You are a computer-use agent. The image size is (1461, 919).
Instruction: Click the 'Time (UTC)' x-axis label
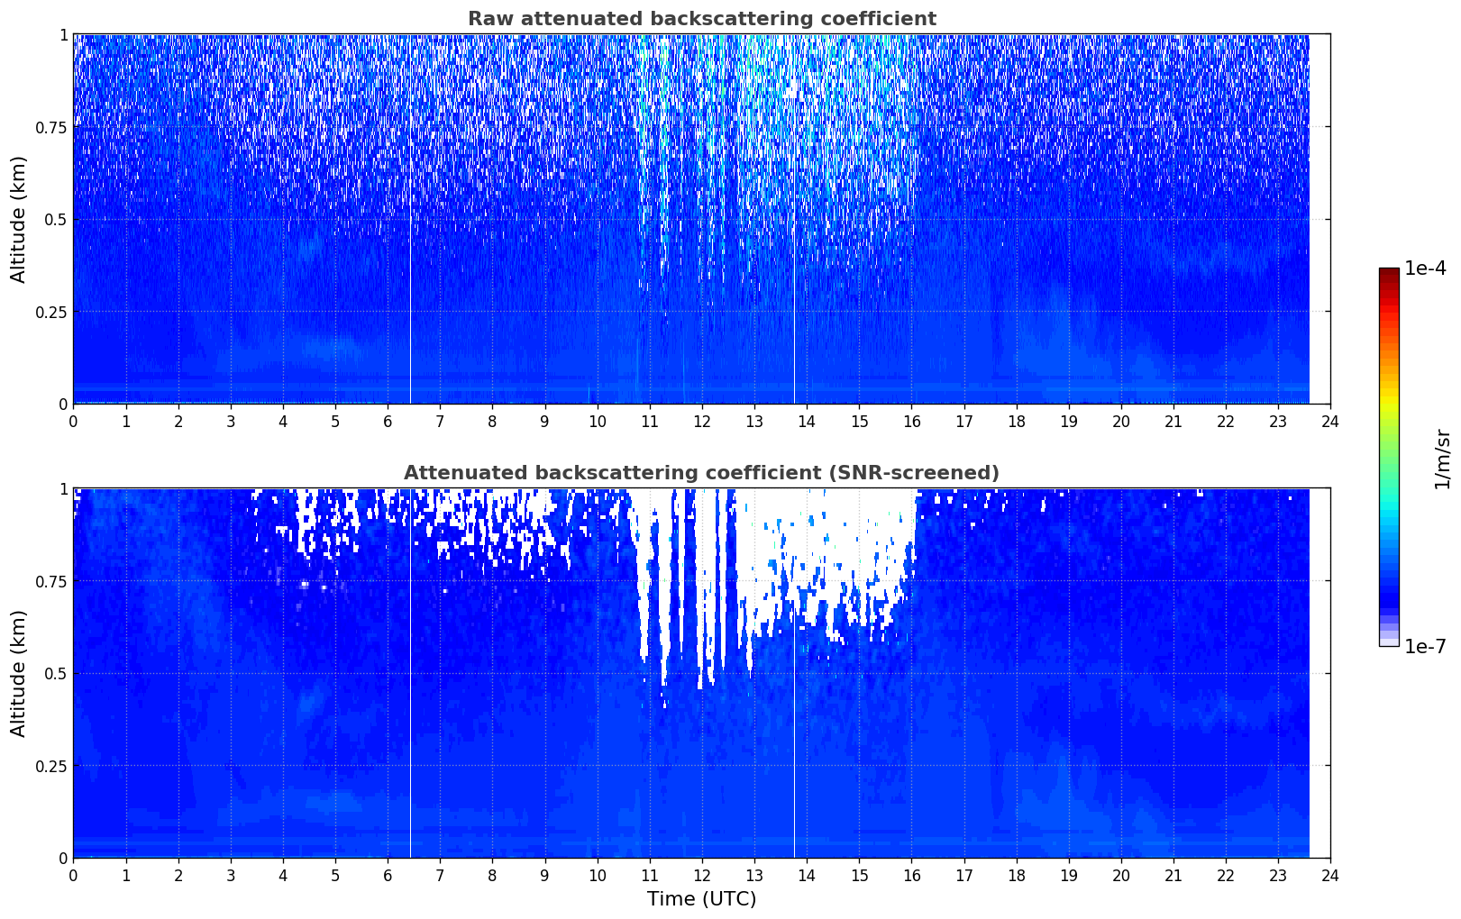[x=701, y=899]
